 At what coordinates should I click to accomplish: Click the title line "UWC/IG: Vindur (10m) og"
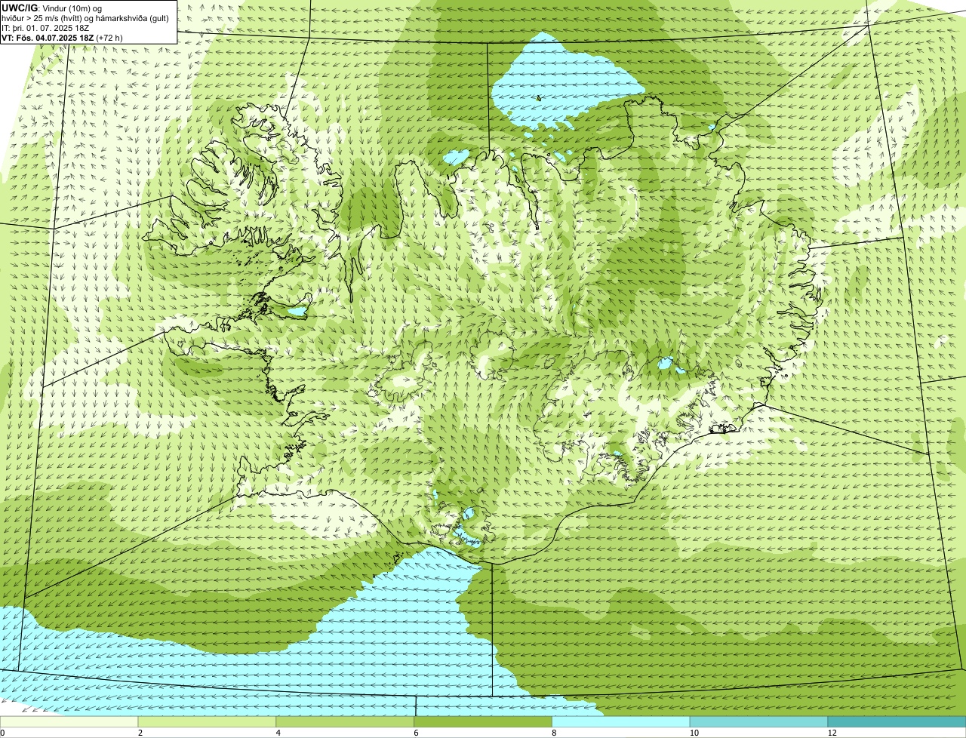coord(51,8)
